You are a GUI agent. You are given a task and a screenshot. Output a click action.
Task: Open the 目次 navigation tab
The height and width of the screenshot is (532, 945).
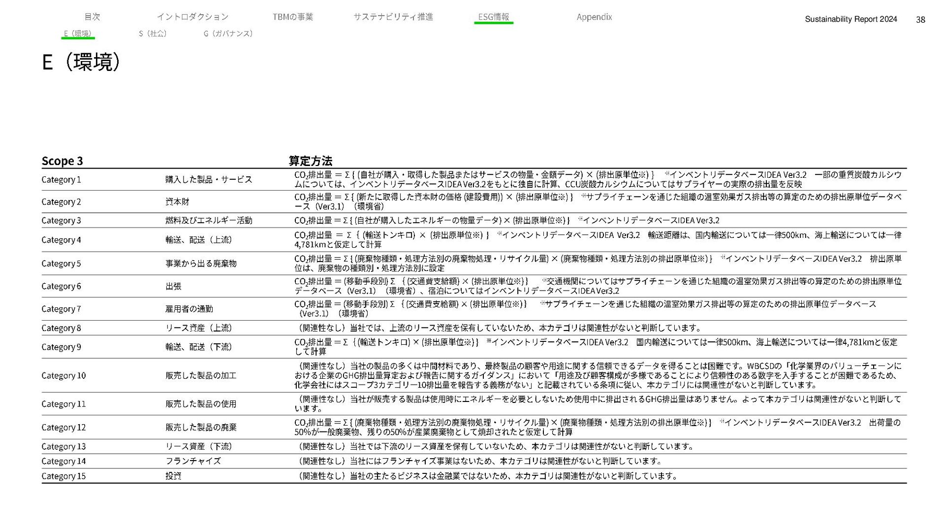click(92, 17)
